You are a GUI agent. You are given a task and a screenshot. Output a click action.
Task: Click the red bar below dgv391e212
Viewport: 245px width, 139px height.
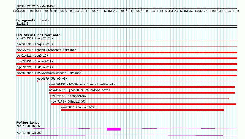click(127, 70)
